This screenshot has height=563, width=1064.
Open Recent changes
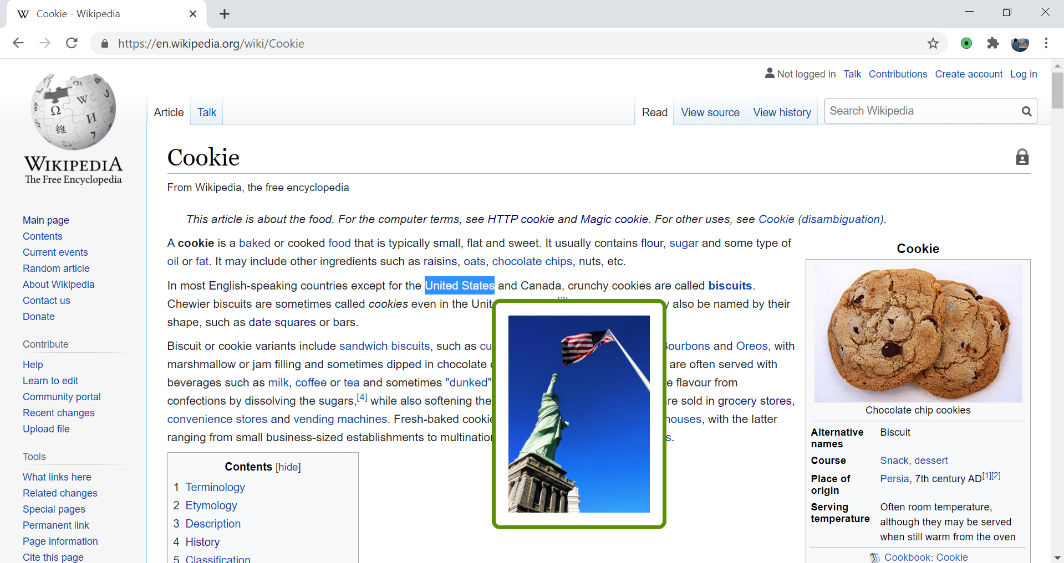(59, 413)
